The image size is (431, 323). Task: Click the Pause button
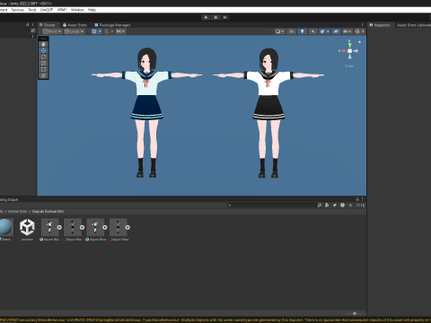pos(215,17)
